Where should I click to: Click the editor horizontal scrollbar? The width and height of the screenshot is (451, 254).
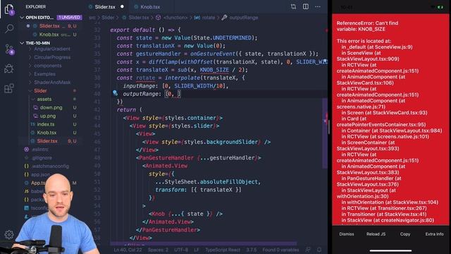click(x=204, y=243)
